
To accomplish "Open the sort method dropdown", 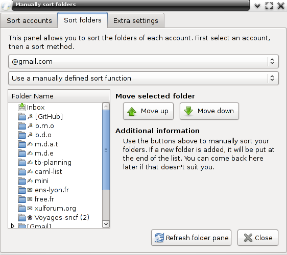I will [143, 78].
